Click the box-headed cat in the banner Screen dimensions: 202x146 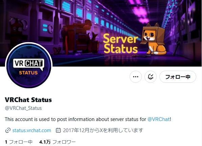[153, 39]
